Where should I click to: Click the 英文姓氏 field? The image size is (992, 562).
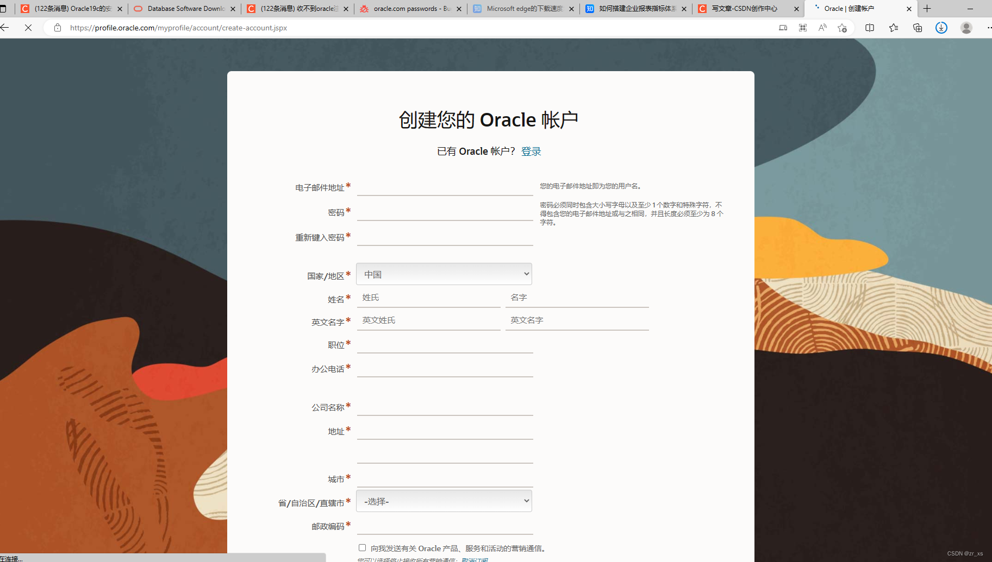coord(428,320)
